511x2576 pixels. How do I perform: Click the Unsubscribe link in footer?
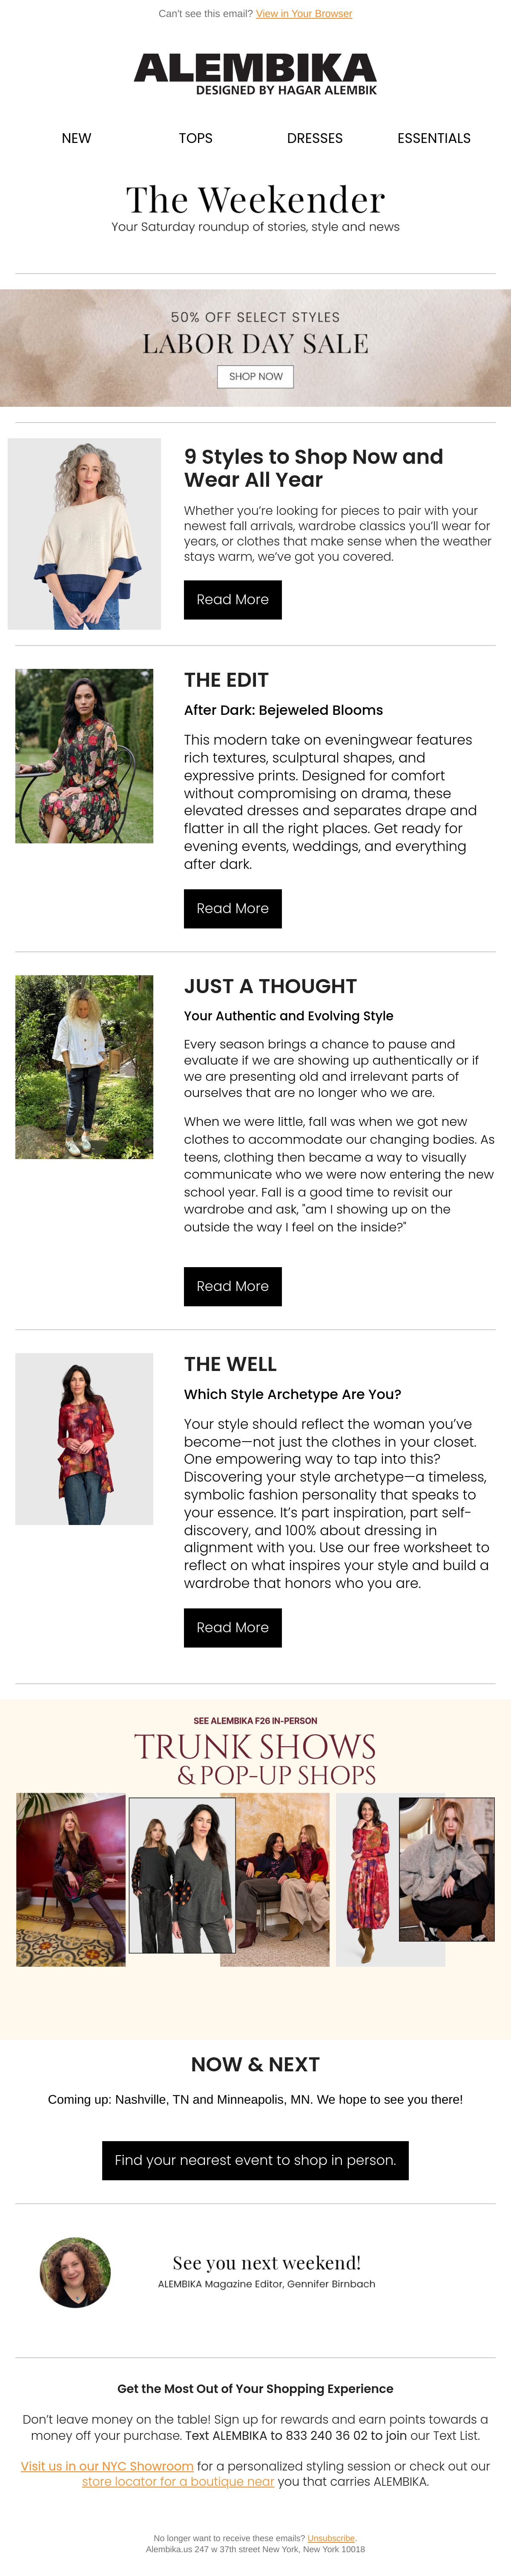331,2538
